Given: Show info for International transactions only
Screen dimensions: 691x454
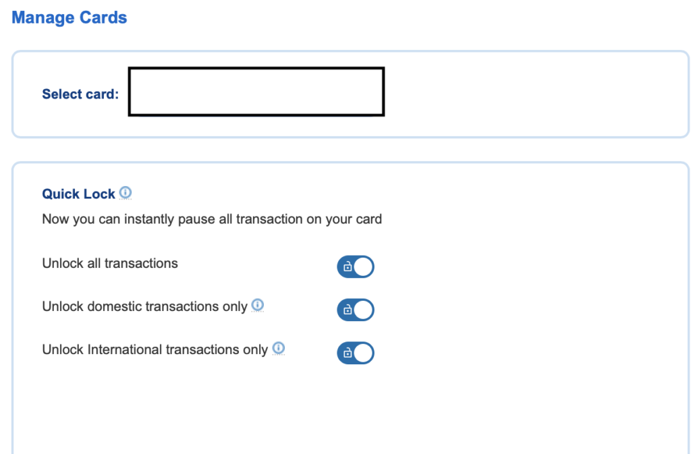Looking at the screenshot, I should [x=279, y=348].
